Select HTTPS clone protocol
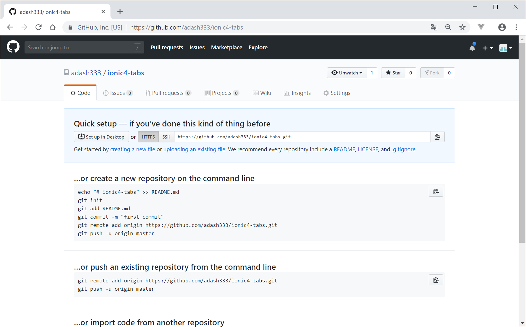 pos(148,137)
